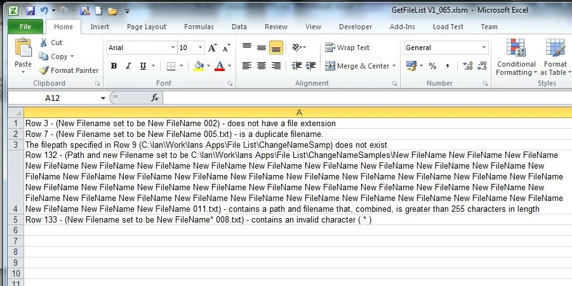Apply Comma Style format
Image resolution: width=572 pixels, height=286 pixels.
(447, 66)
